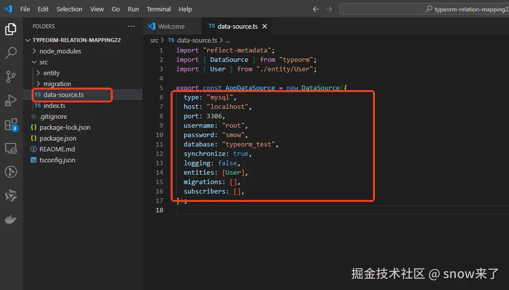Image resolution: width=509 pixels, height=290 pixels.
Task: Open README.md file
Action: click(83, 149)
